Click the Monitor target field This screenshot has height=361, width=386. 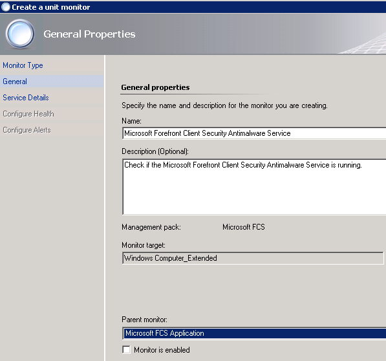253,258
